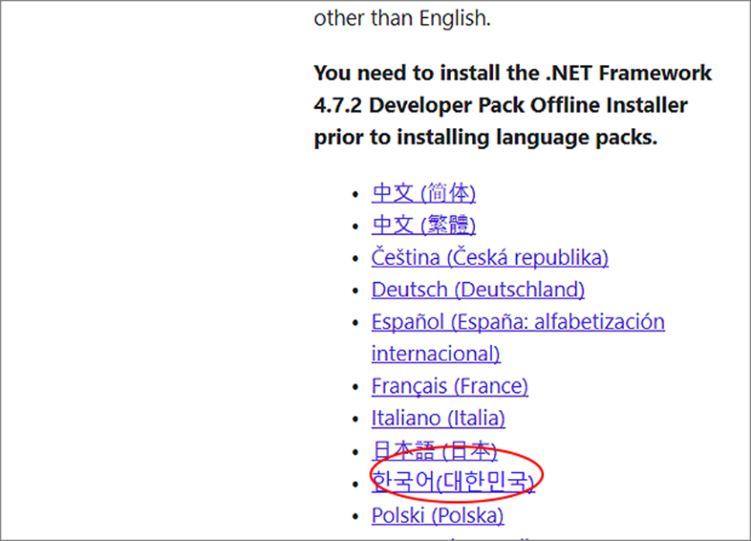Choose the Français (France) language pack
The width and height of the screenshot is (751, 541).
point(450,386)
